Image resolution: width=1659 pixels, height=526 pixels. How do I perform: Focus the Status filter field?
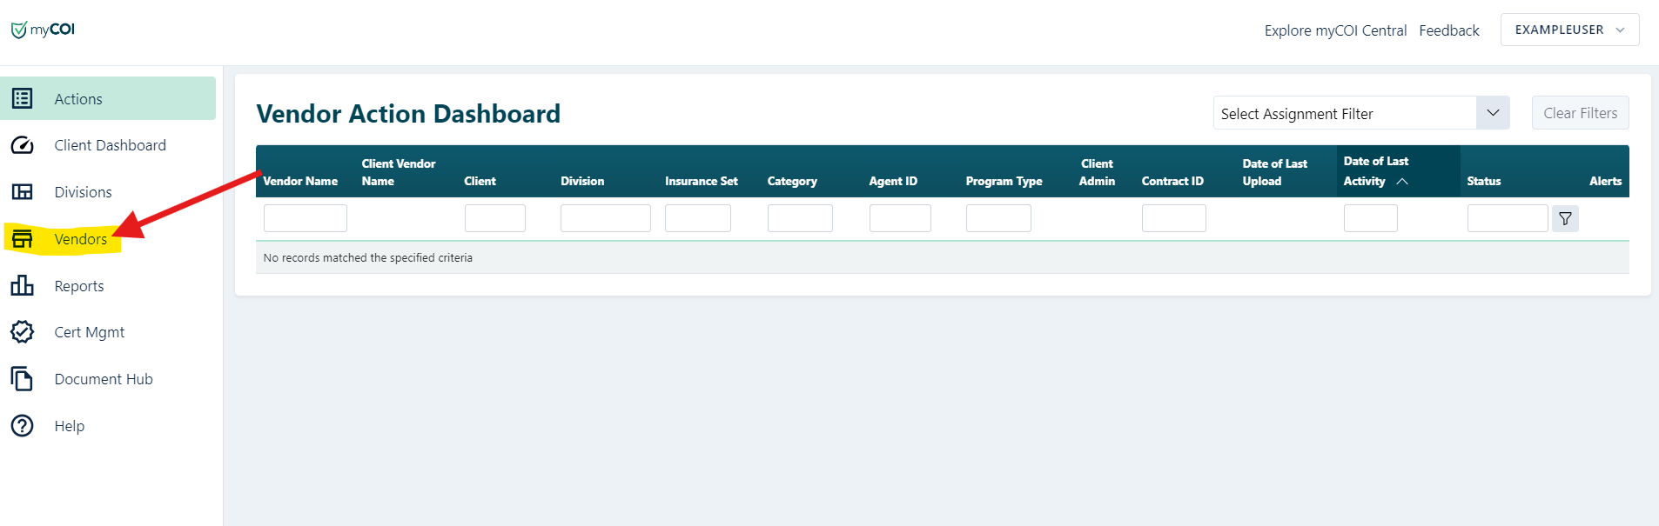pos(1508,218)
